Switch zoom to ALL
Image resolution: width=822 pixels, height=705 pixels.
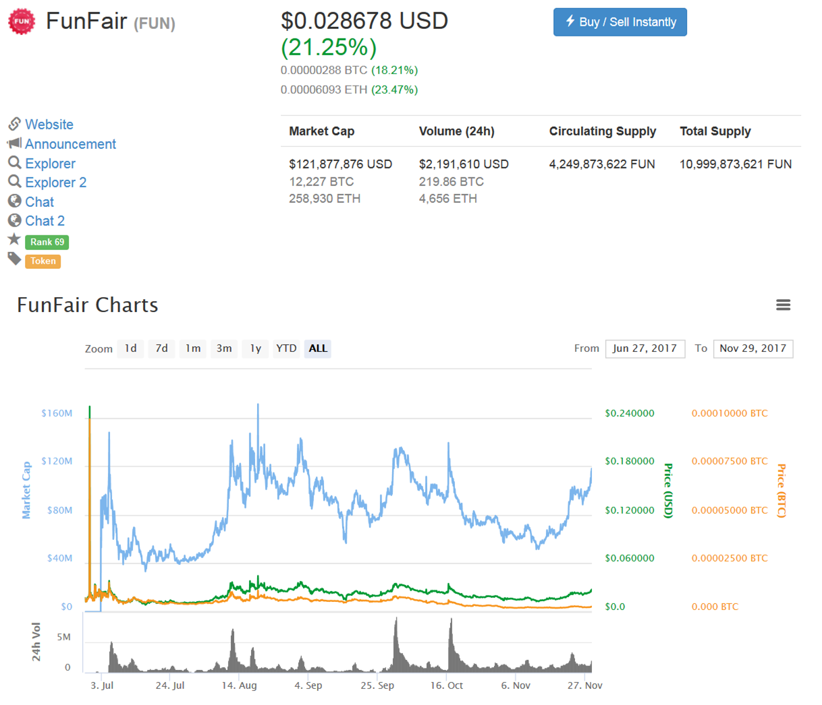318,348
